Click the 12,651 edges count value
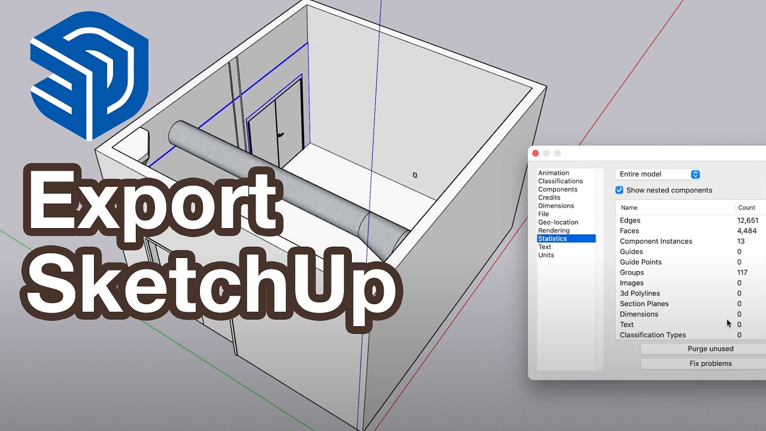 [747, 220]
